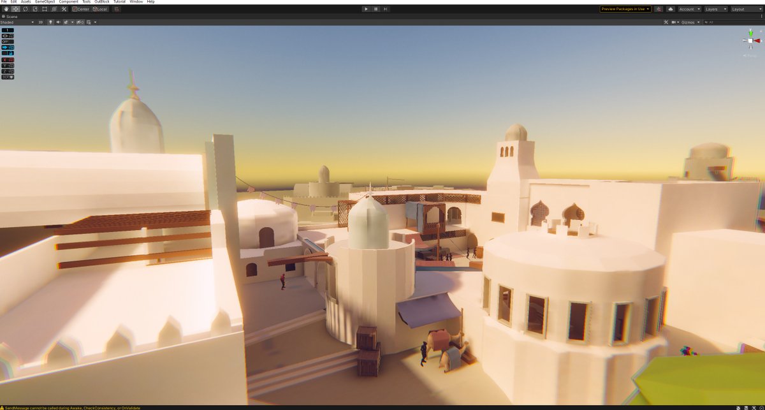The width and height of the screenshot is (765, 410).
Task: Open the Layers dropdown
Action: tap(715, 10)
